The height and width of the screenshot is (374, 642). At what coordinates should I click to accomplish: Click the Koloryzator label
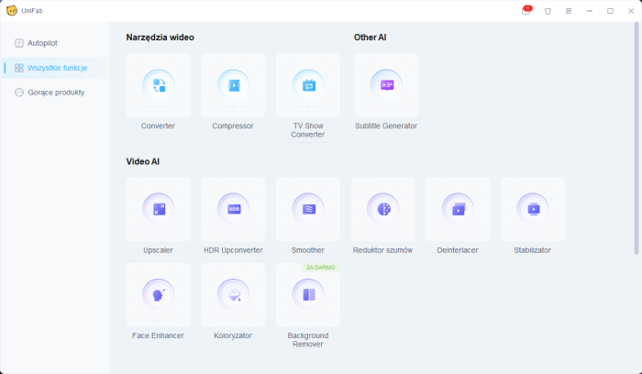coord(233,335)
